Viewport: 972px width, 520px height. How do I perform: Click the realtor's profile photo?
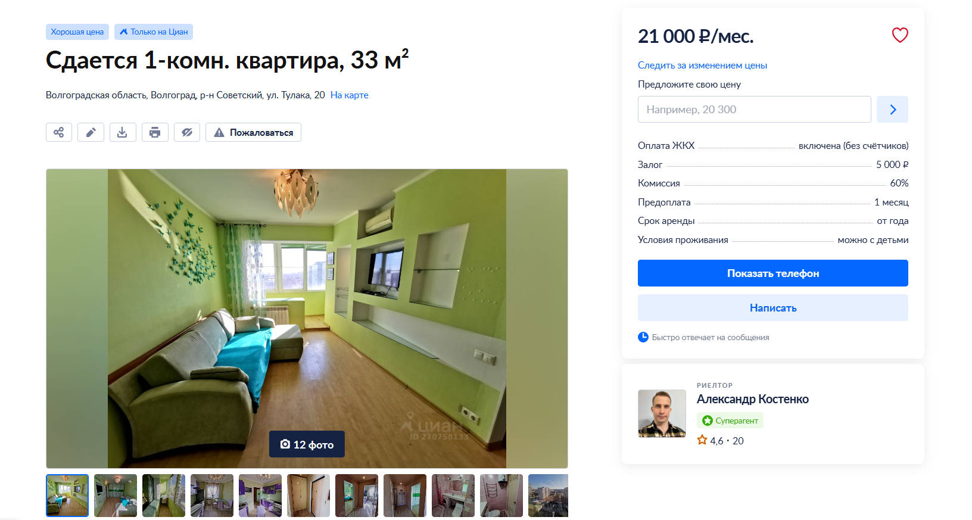pyautogui.click(x=662, y=413)
